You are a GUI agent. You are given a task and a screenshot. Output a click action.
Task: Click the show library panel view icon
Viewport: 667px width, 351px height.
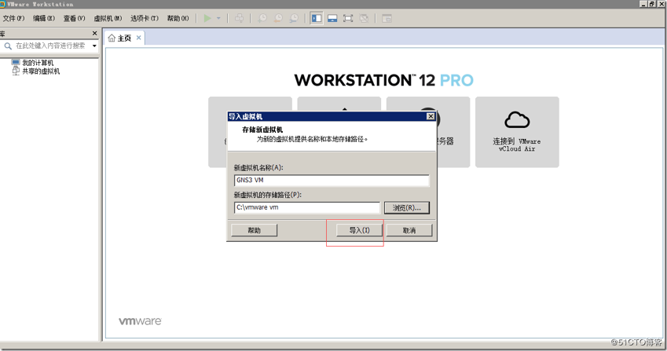tap(317, 18)
